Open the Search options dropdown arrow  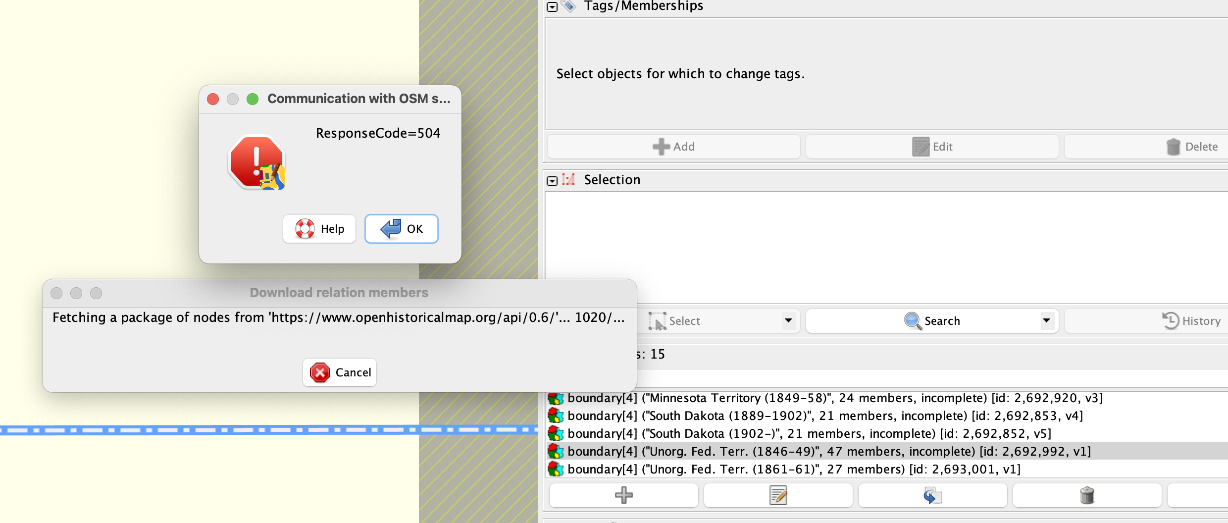(x=1046, y=321)
